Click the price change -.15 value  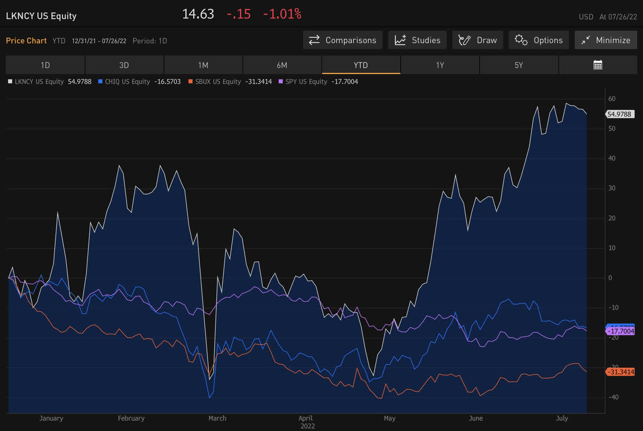tap(239, 14)
